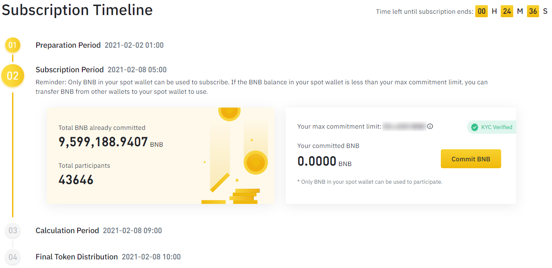Click your committed BNB value 0.0000
Viewport: 552px width, 268px height.
tap(317, 161)
